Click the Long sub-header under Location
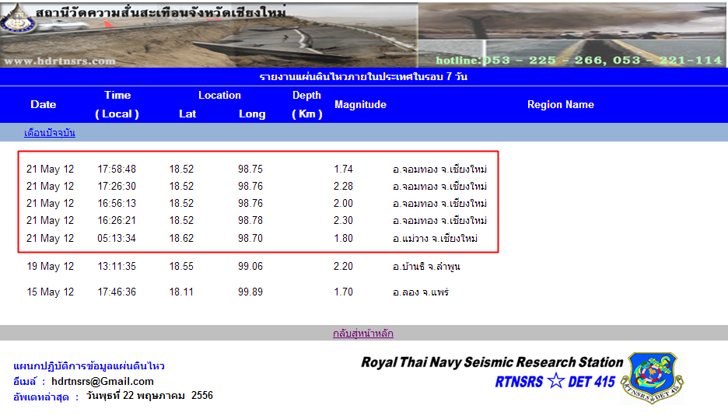 tap(252, 114)
